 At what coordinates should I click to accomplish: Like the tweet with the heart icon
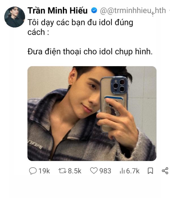[x=94, y=171]
